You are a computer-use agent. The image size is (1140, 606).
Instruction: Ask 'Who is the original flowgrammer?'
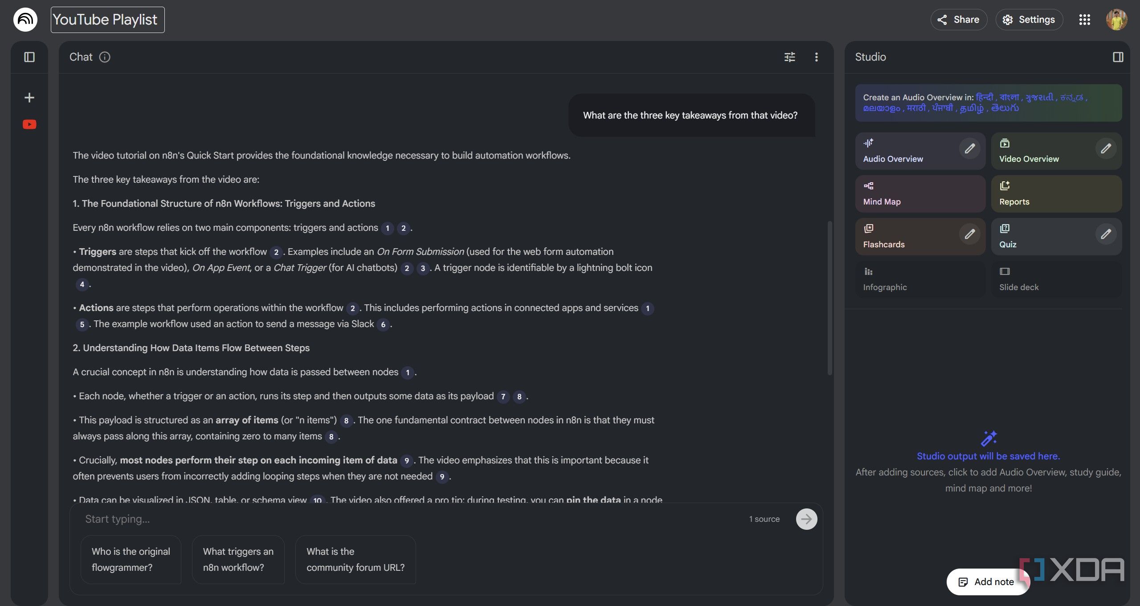coord(131,559)
